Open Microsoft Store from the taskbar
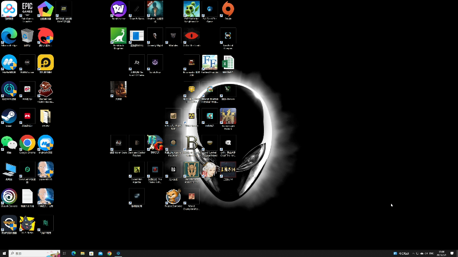Viewport: 458px width, 257px height. click(x=92, y=254)
